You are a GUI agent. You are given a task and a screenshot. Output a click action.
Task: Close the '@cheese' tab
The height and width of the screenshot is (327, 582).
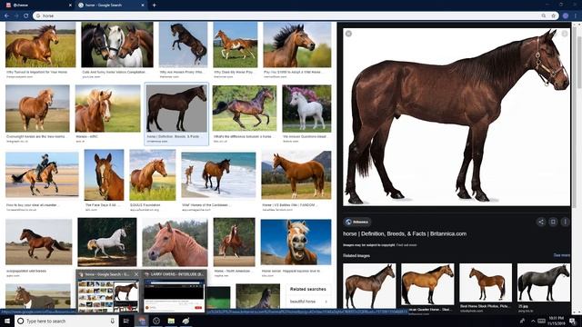pyautogui.click(x=71, y=5)
